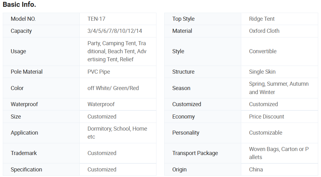The image size is (321, 177).
Task: Click the Specification row label
Action: (x=26, y=170)
